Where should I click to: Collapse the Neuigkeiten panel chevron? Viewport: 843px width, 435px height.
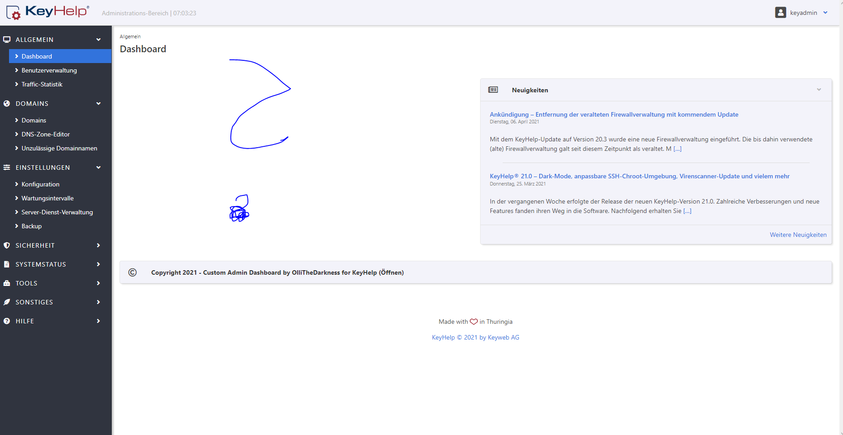819,90
